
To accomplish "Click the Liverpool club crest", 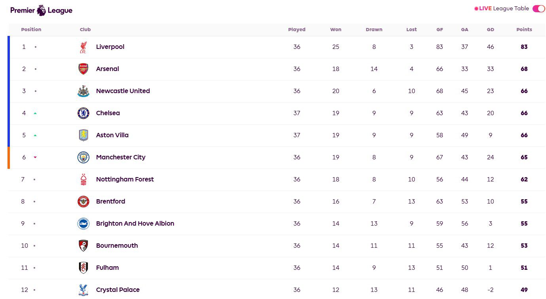I will click(x=83, y=47).
